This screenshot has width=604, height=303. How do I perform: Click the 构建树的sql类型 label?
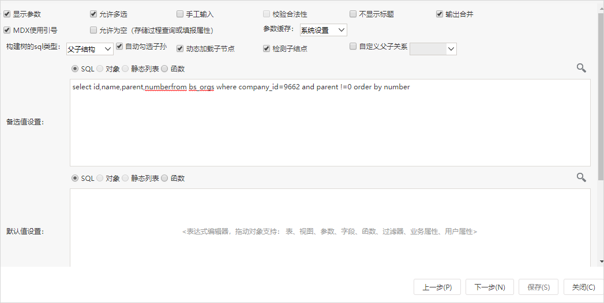pyautogui.click(x=33, y=47)
